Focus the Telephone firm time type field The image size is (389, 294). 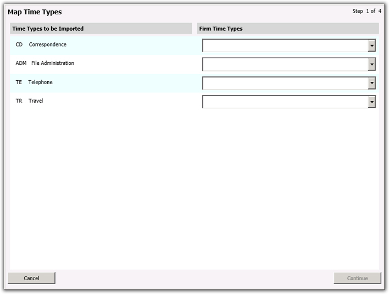pos(285,84)
